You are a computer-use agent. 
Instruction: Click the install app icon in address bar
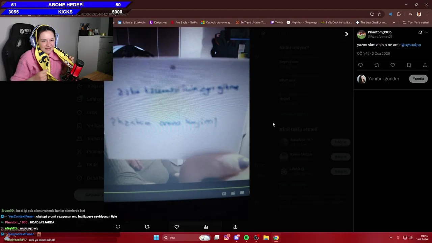(x=372, y=14)
